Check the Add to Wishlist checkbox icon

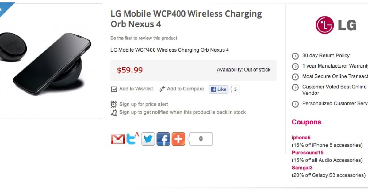click(x=114, y=89)
